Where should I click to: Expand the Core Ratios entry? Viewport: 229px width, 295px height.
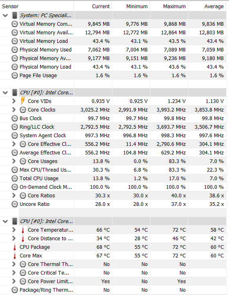[x=14, y=195]
